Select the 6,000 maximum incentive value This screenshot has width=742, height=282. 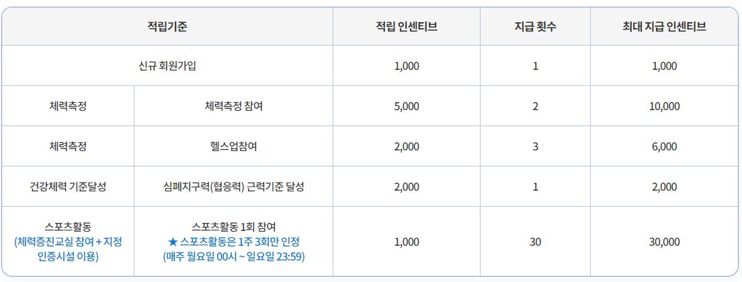point(665,146)
